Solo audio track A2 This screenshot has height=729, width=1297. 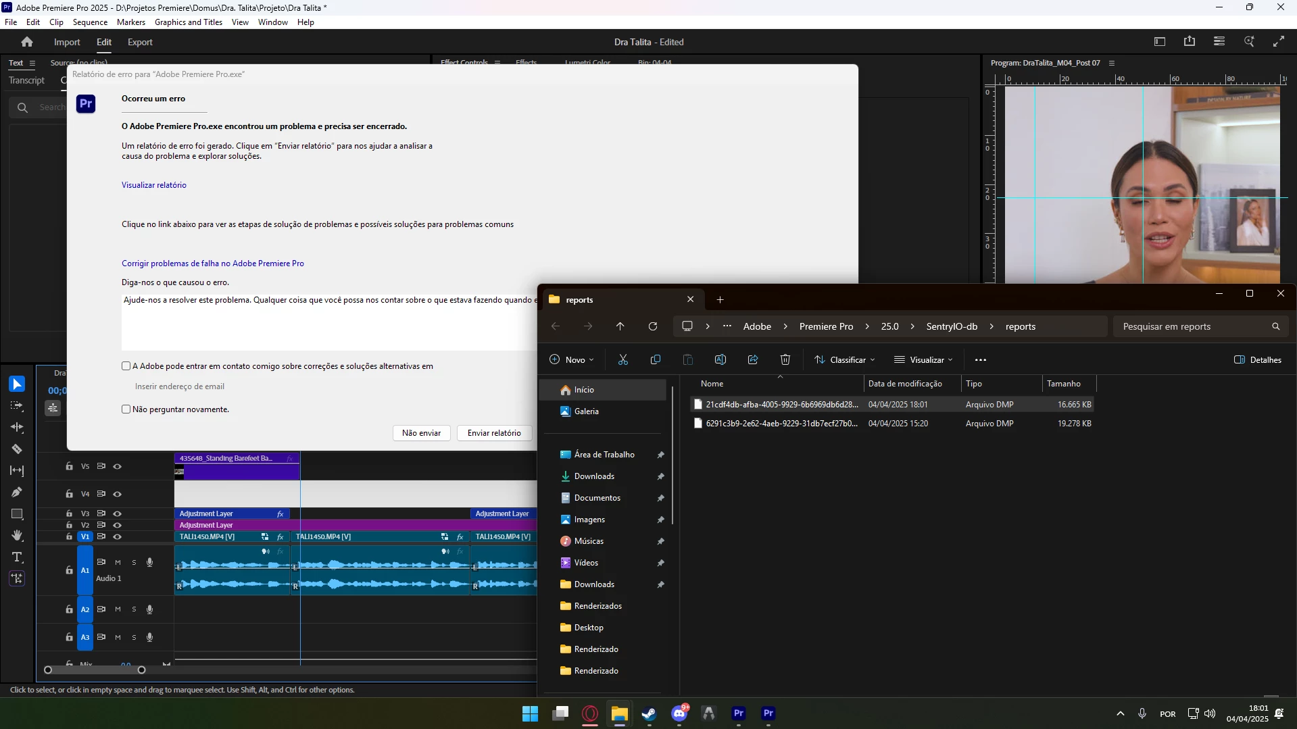pyautogui.click(x=134, y=609)
